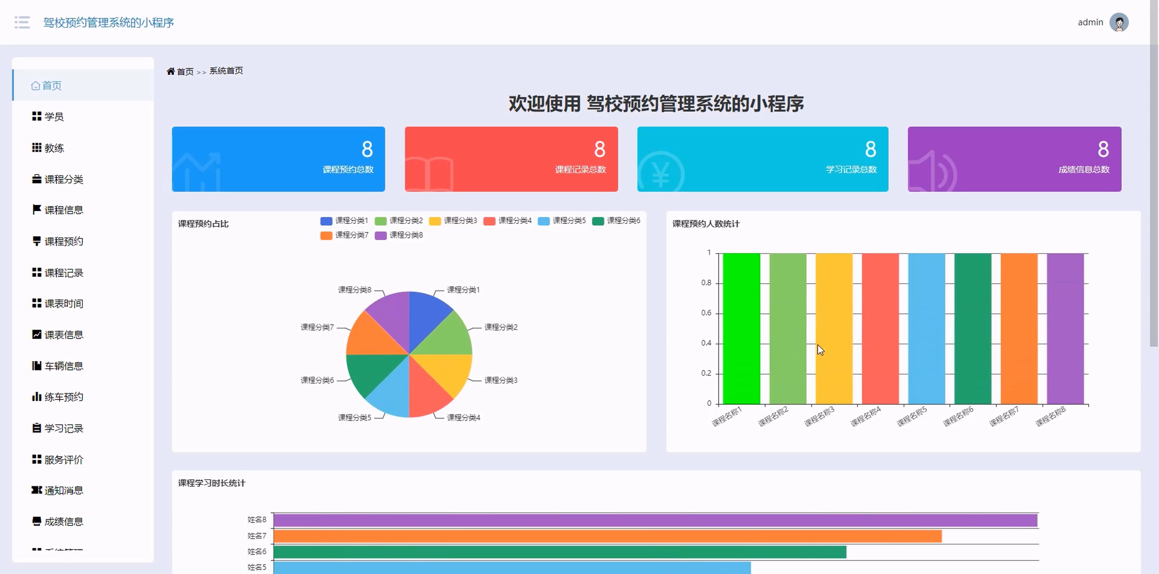Click the line-chart icon beside 课表信息
This screenshot has height=574, width=1159.
click(36, 334)
